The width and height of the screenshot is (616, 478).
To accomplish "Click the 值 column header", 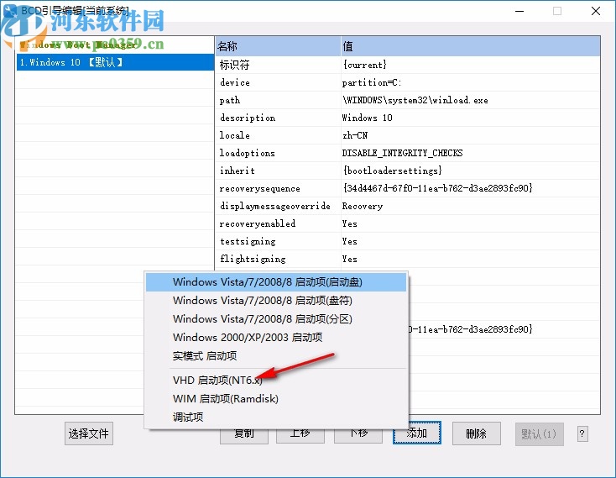I will [470, 46].
